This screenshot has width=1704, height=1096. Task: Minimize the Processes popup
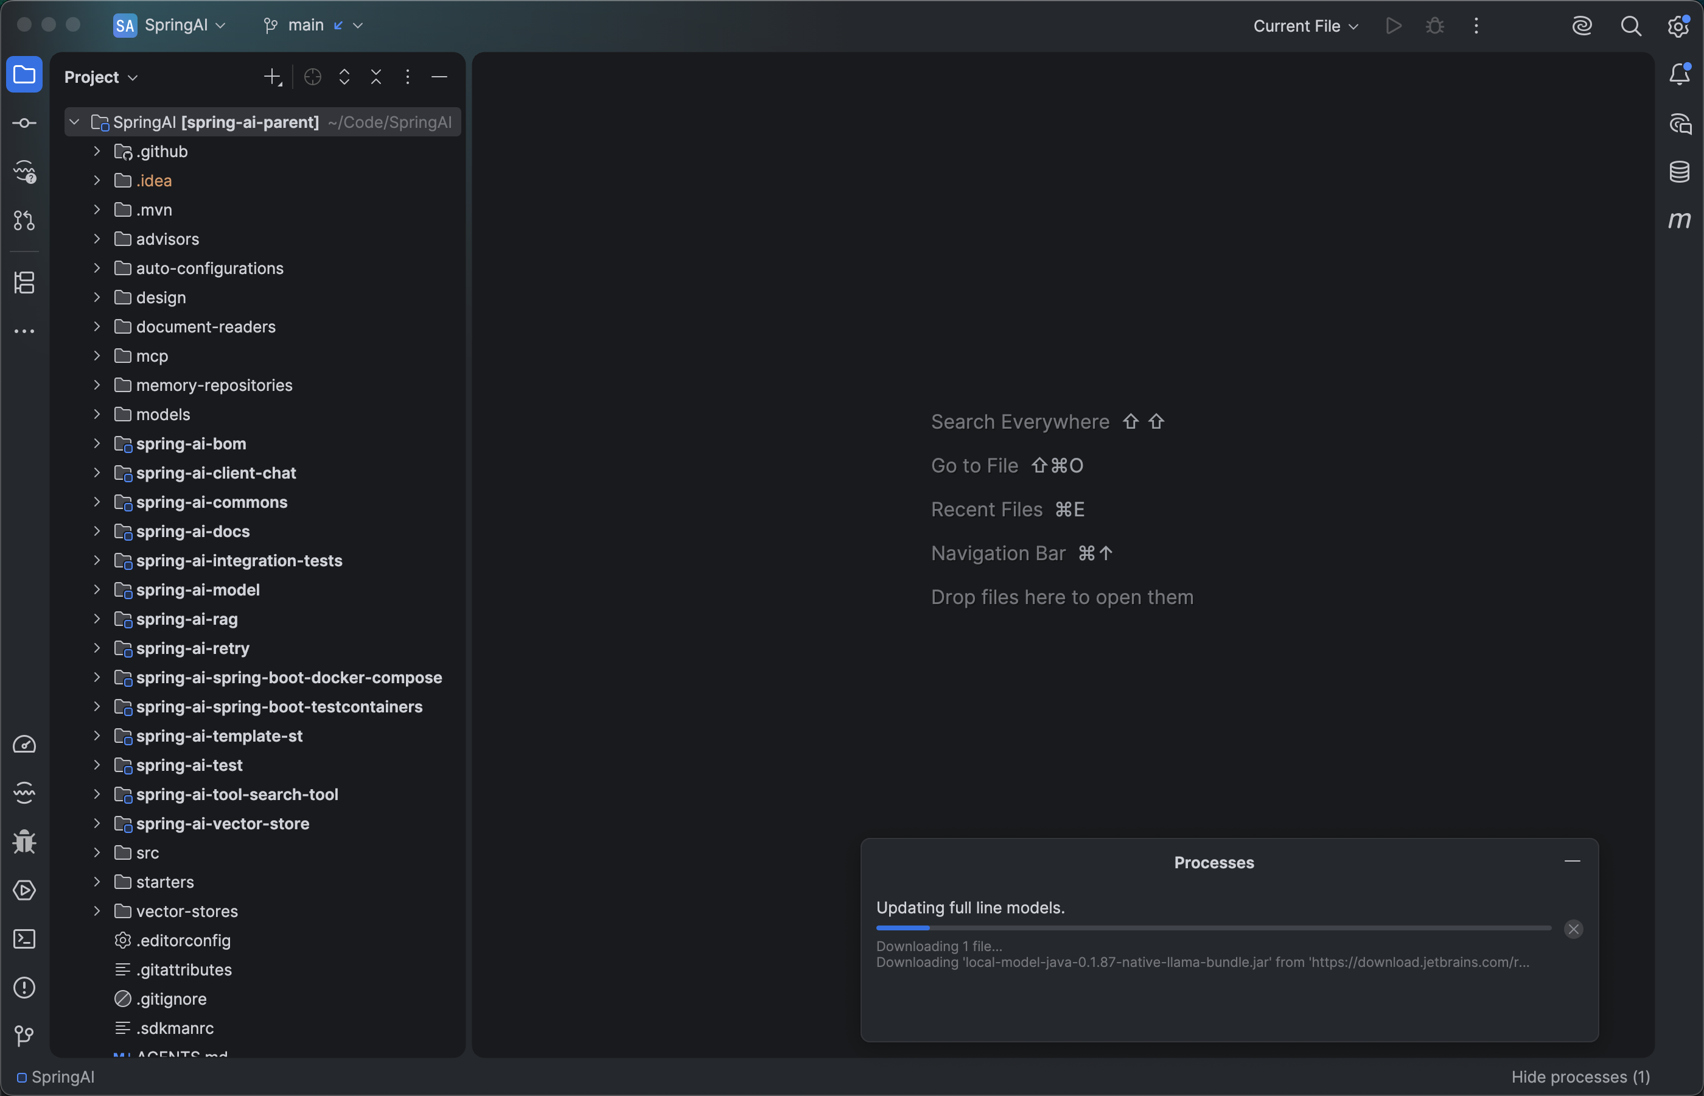pyautogui.click(x=1572, y=861)
